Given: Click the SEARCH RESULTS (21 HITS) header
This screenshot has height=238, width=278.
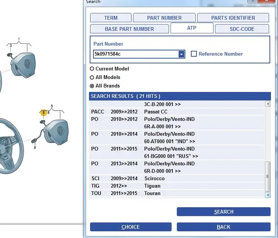Looking at the screenshot, I should click(180, 96).
